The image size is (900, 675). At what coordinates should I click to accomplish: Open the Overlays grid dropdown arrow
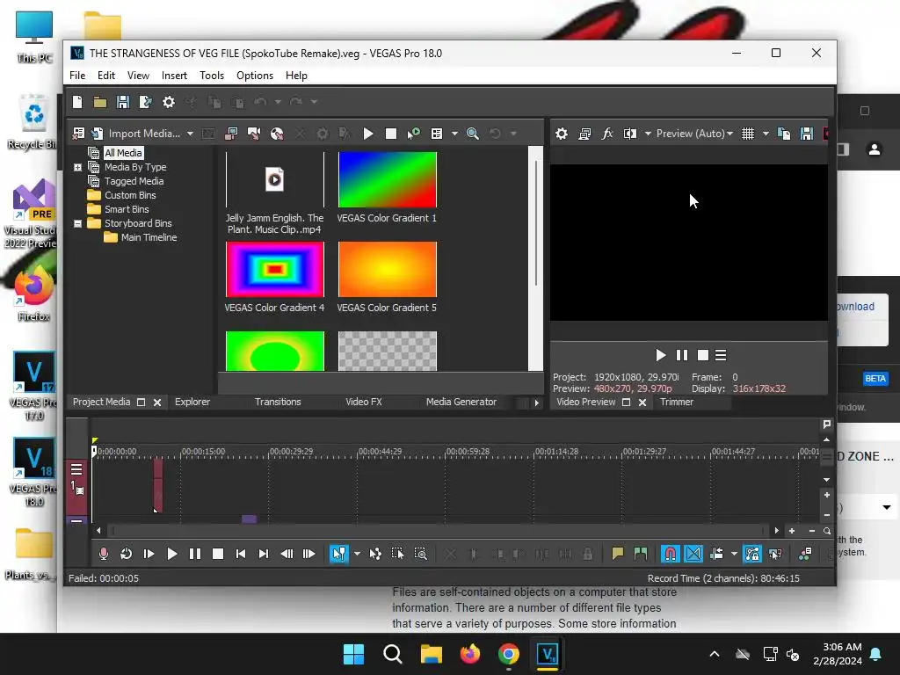[x=766, y=134]
